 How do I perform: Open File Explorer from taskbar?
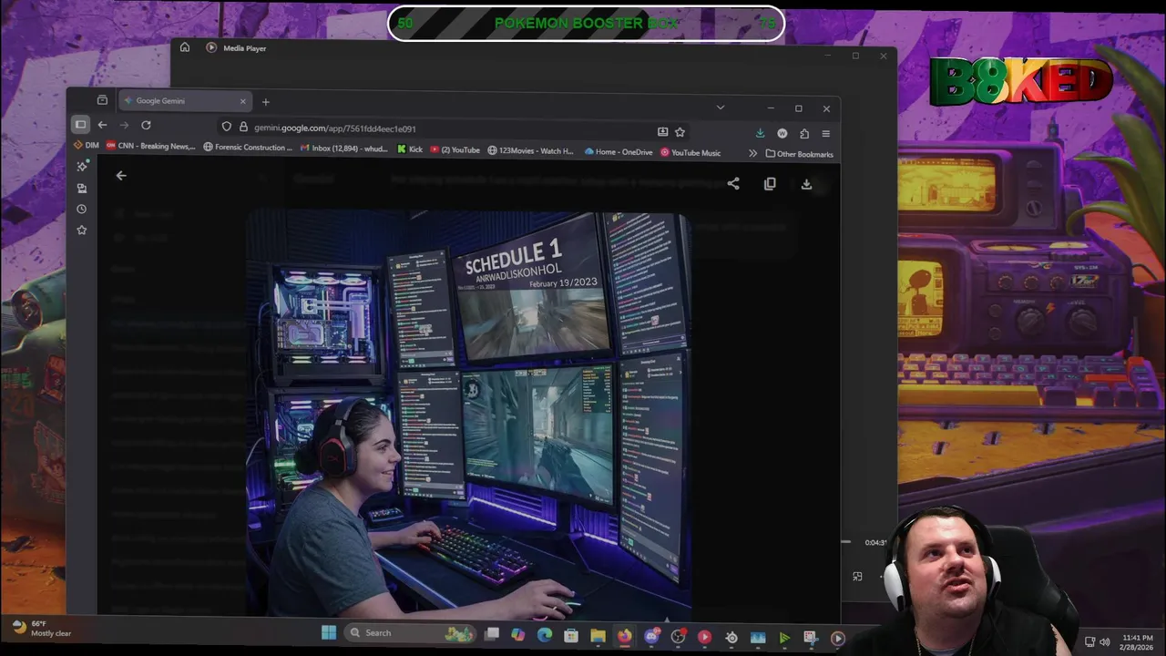598,636
